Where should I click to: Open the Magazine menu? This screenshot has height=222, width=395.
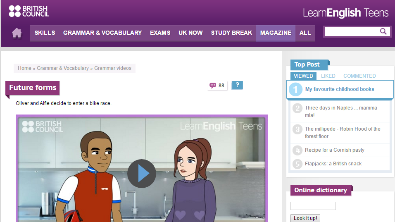276,33
